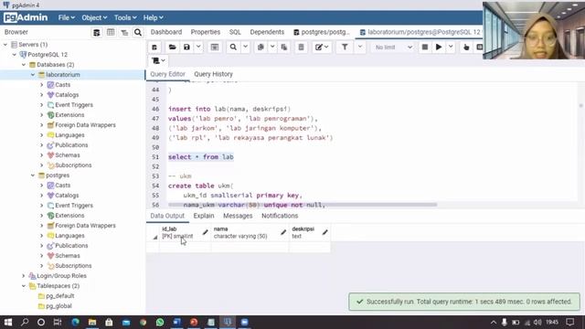
Task: Open Windows Start menu
Action: (8, 322)
